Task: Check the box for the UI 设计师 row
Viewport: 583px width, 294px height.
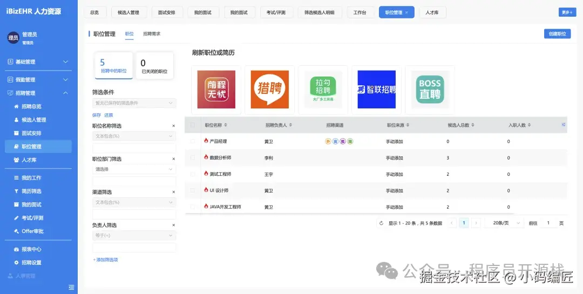Action: tap(193, 190)
